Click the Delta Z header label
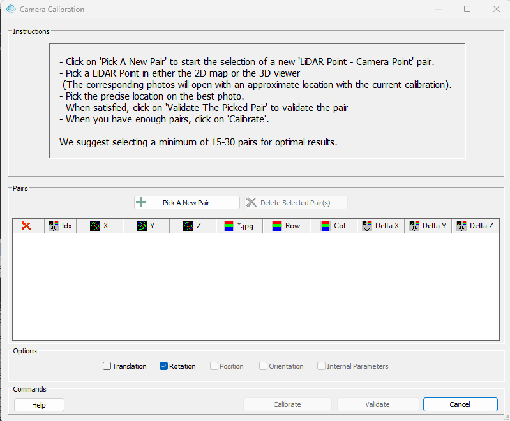The height and width of the screenshot is (421, 510). point(482,226)
